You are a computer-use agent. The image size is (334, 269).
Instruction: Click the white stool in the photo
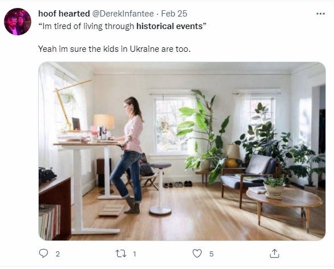[160, 189]
